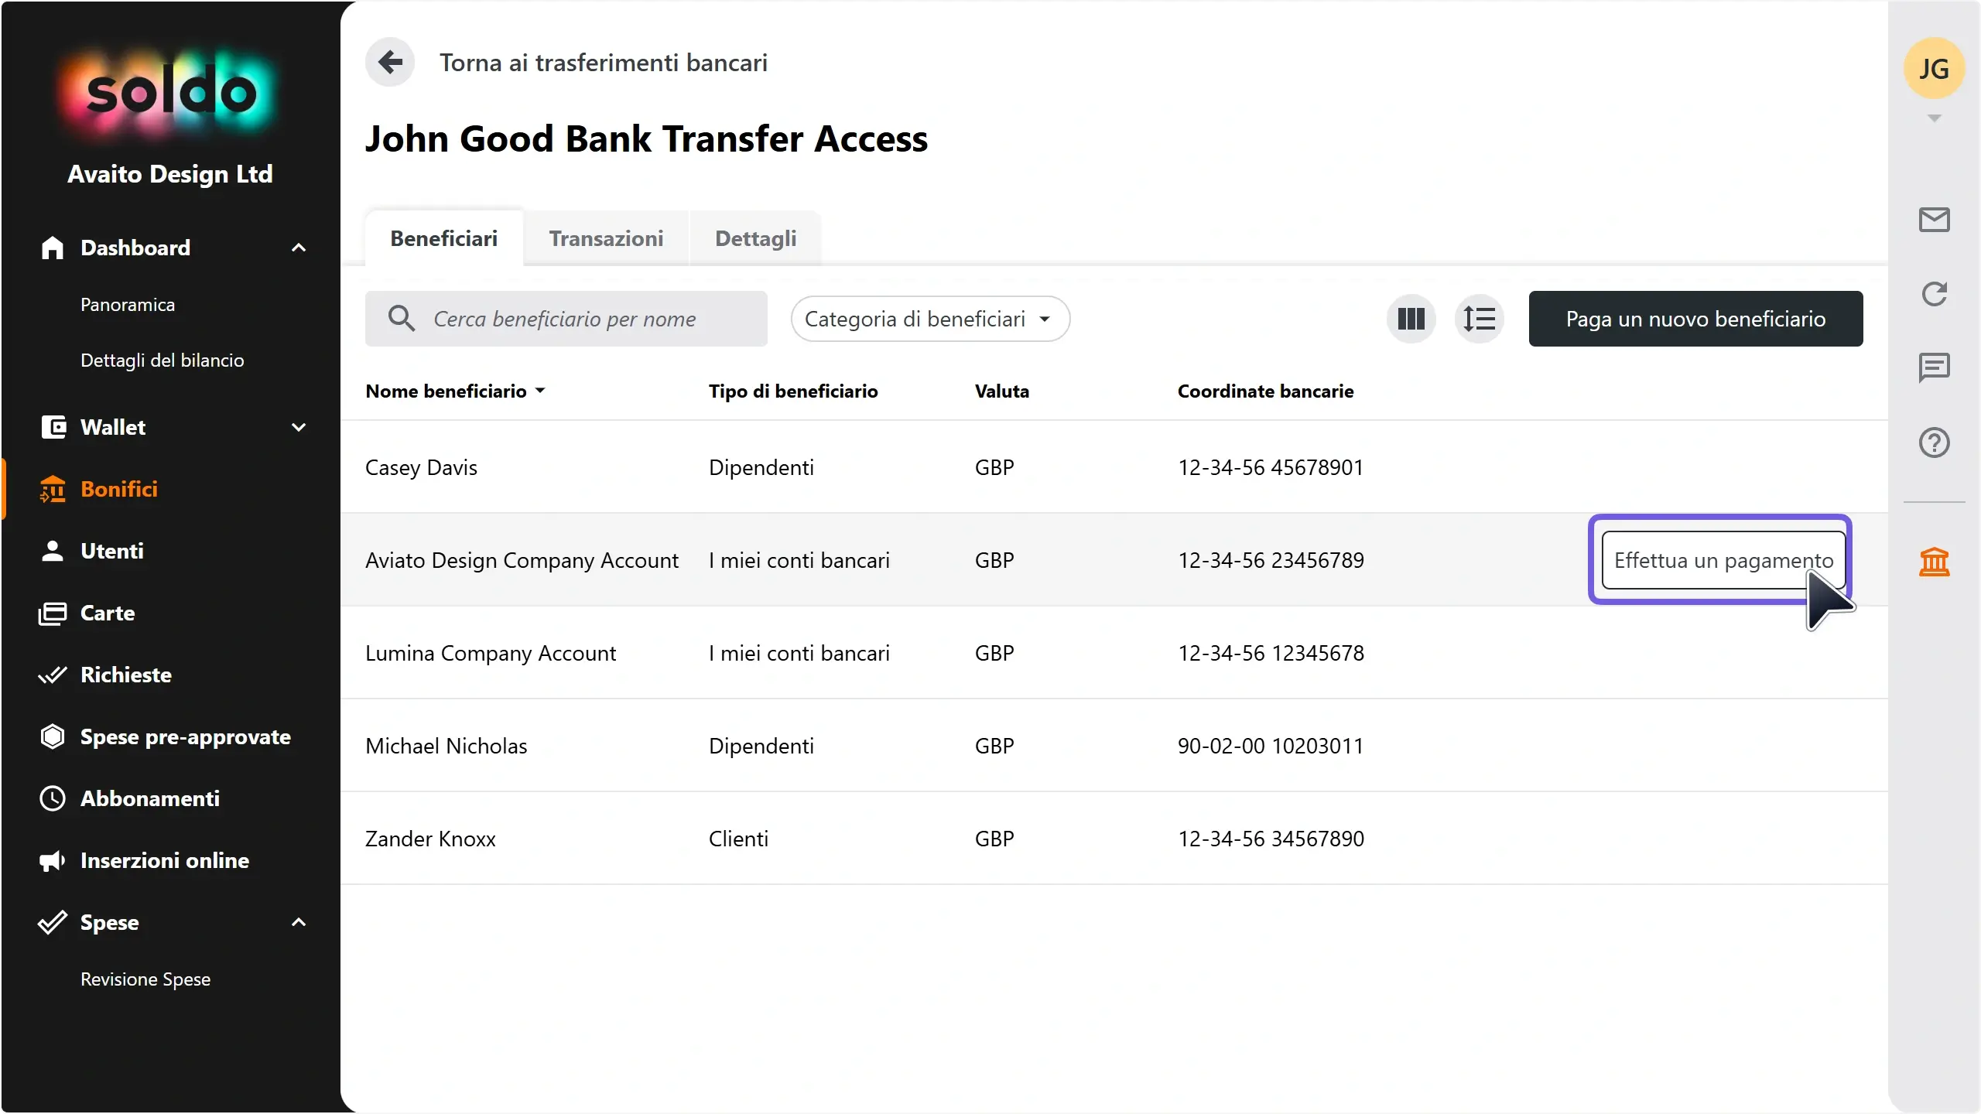The height and width of the screenshot is (1114, 1981).
Task: Open the mail envelope icon
Action: click(1934, 220)
